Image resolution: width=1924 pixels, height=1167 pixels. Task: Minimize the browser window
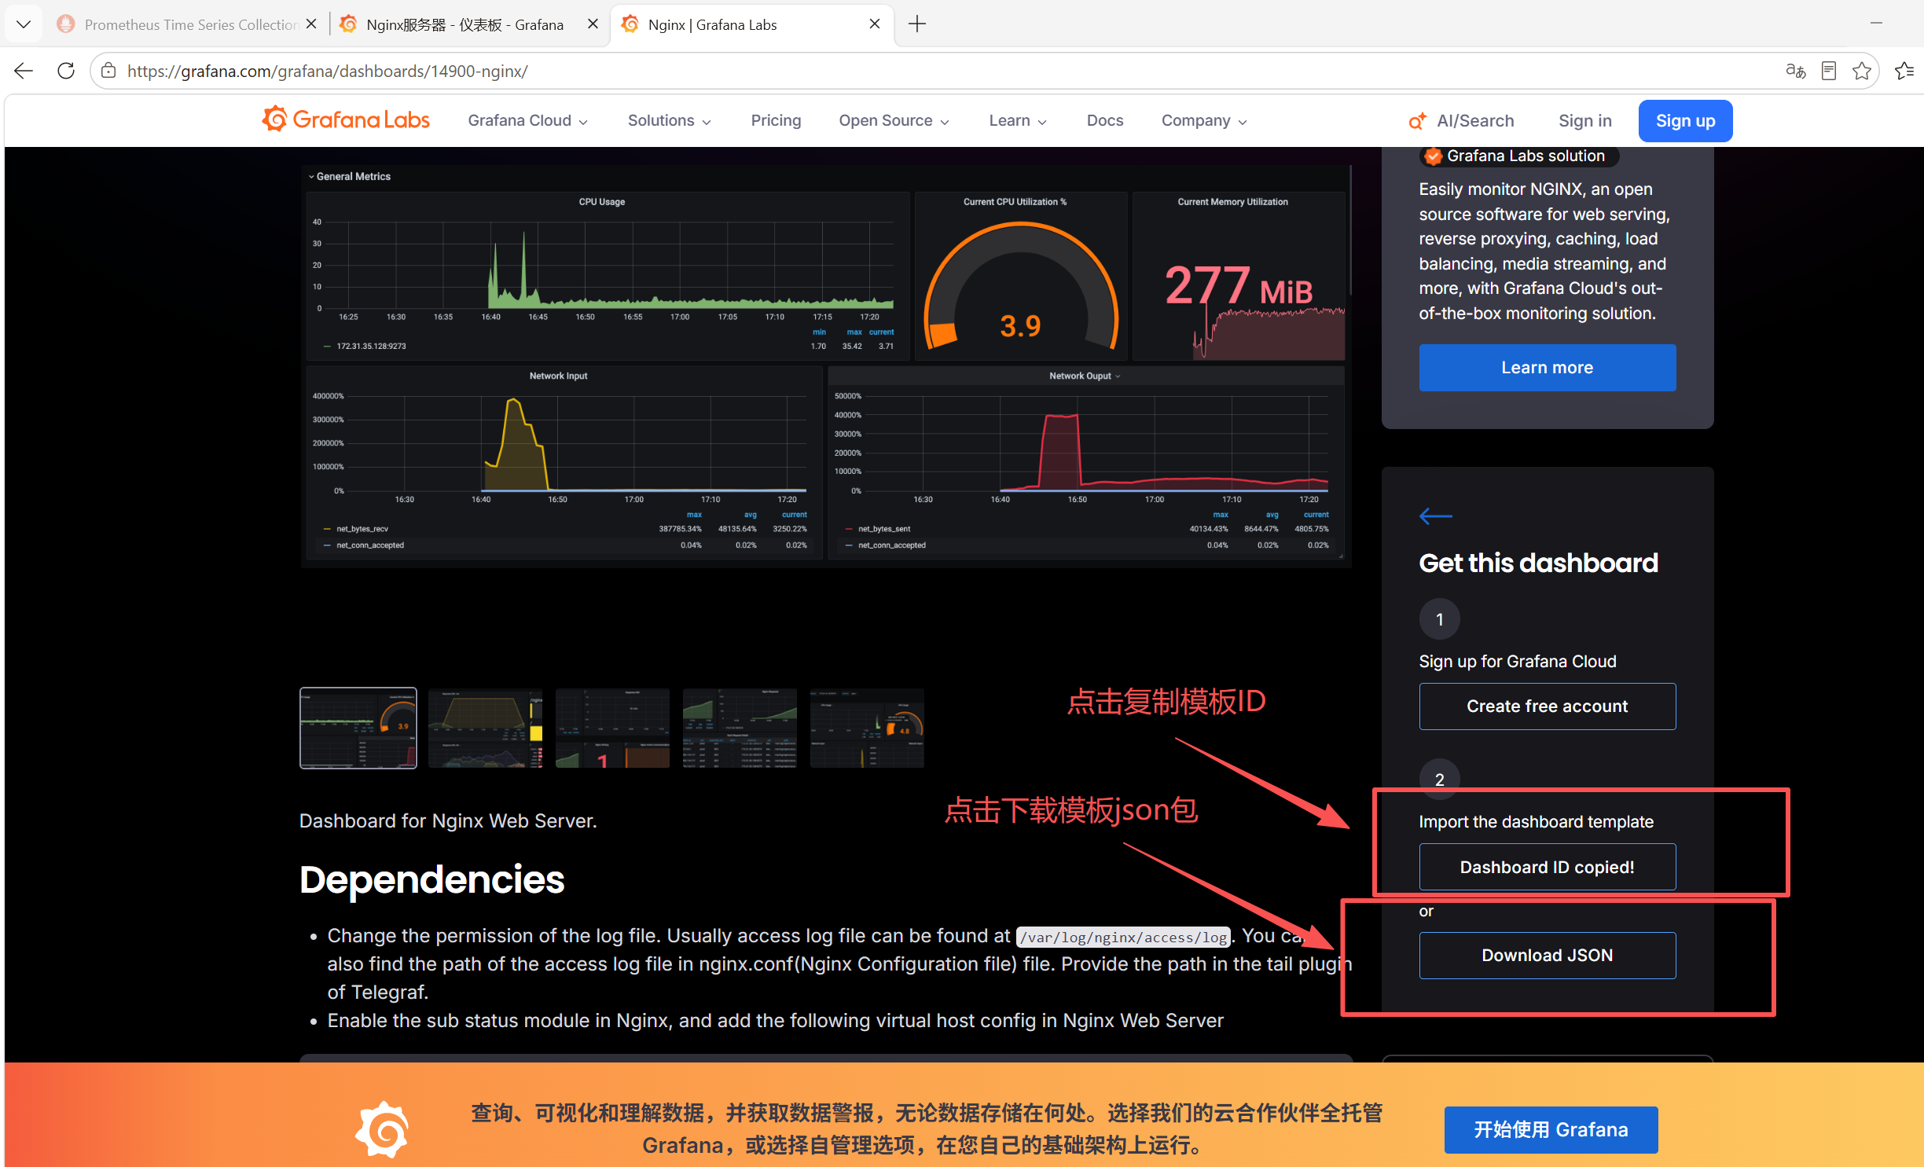pyautogui.click(x=1876, y=24)
